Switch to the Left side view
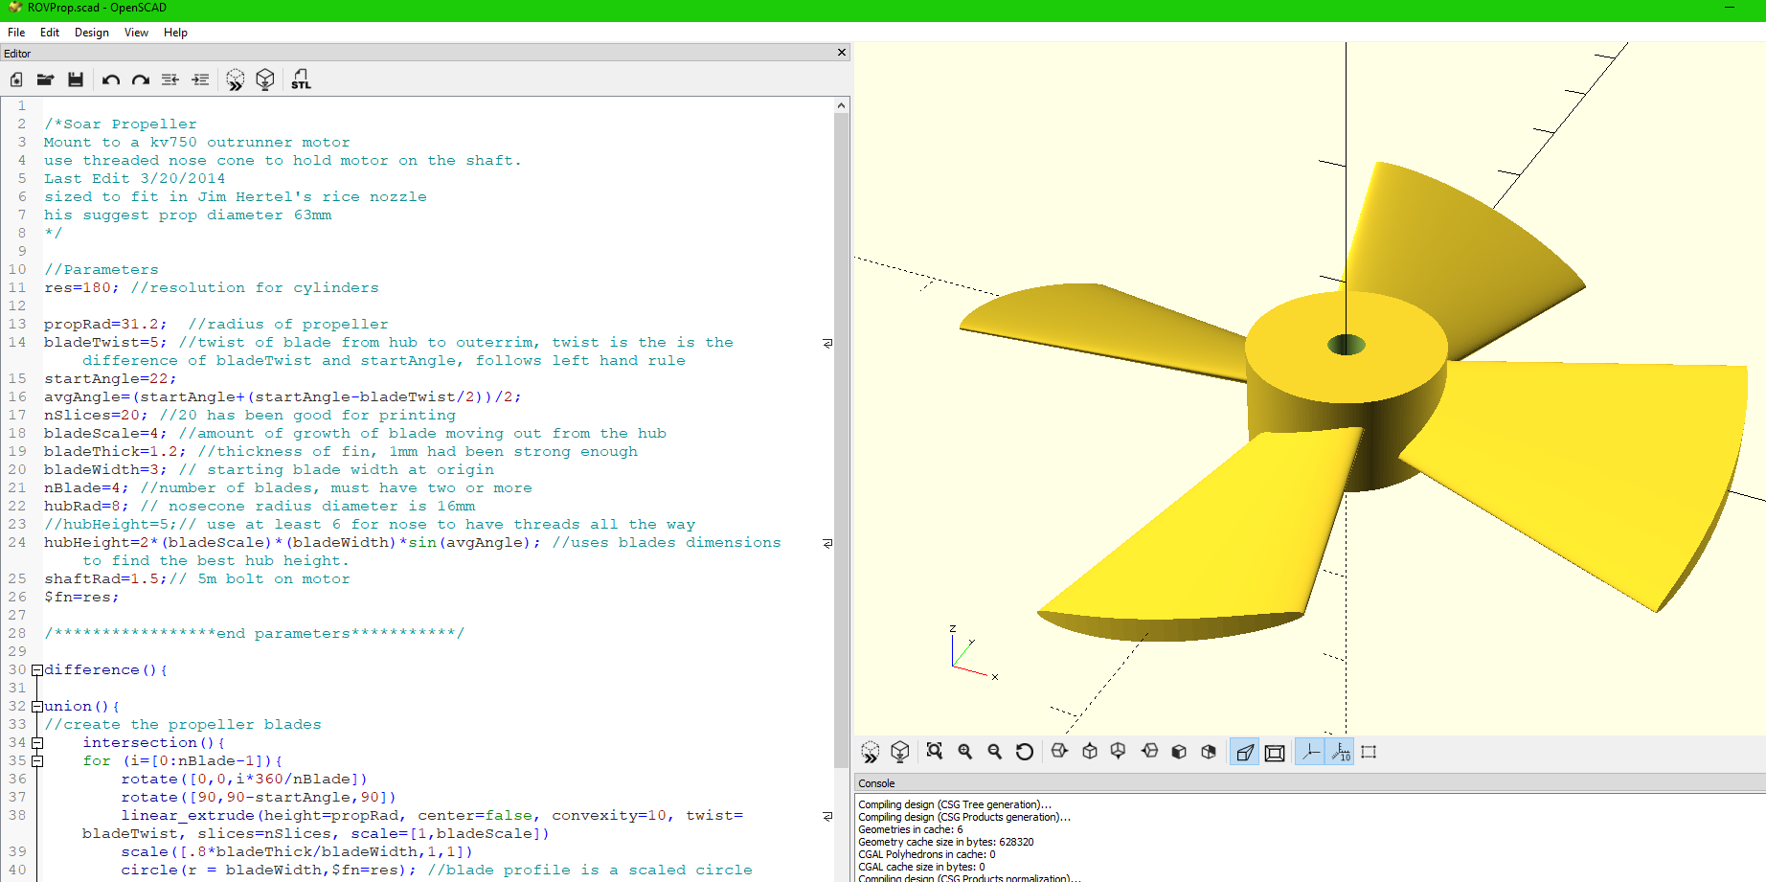 (1150, 752)
